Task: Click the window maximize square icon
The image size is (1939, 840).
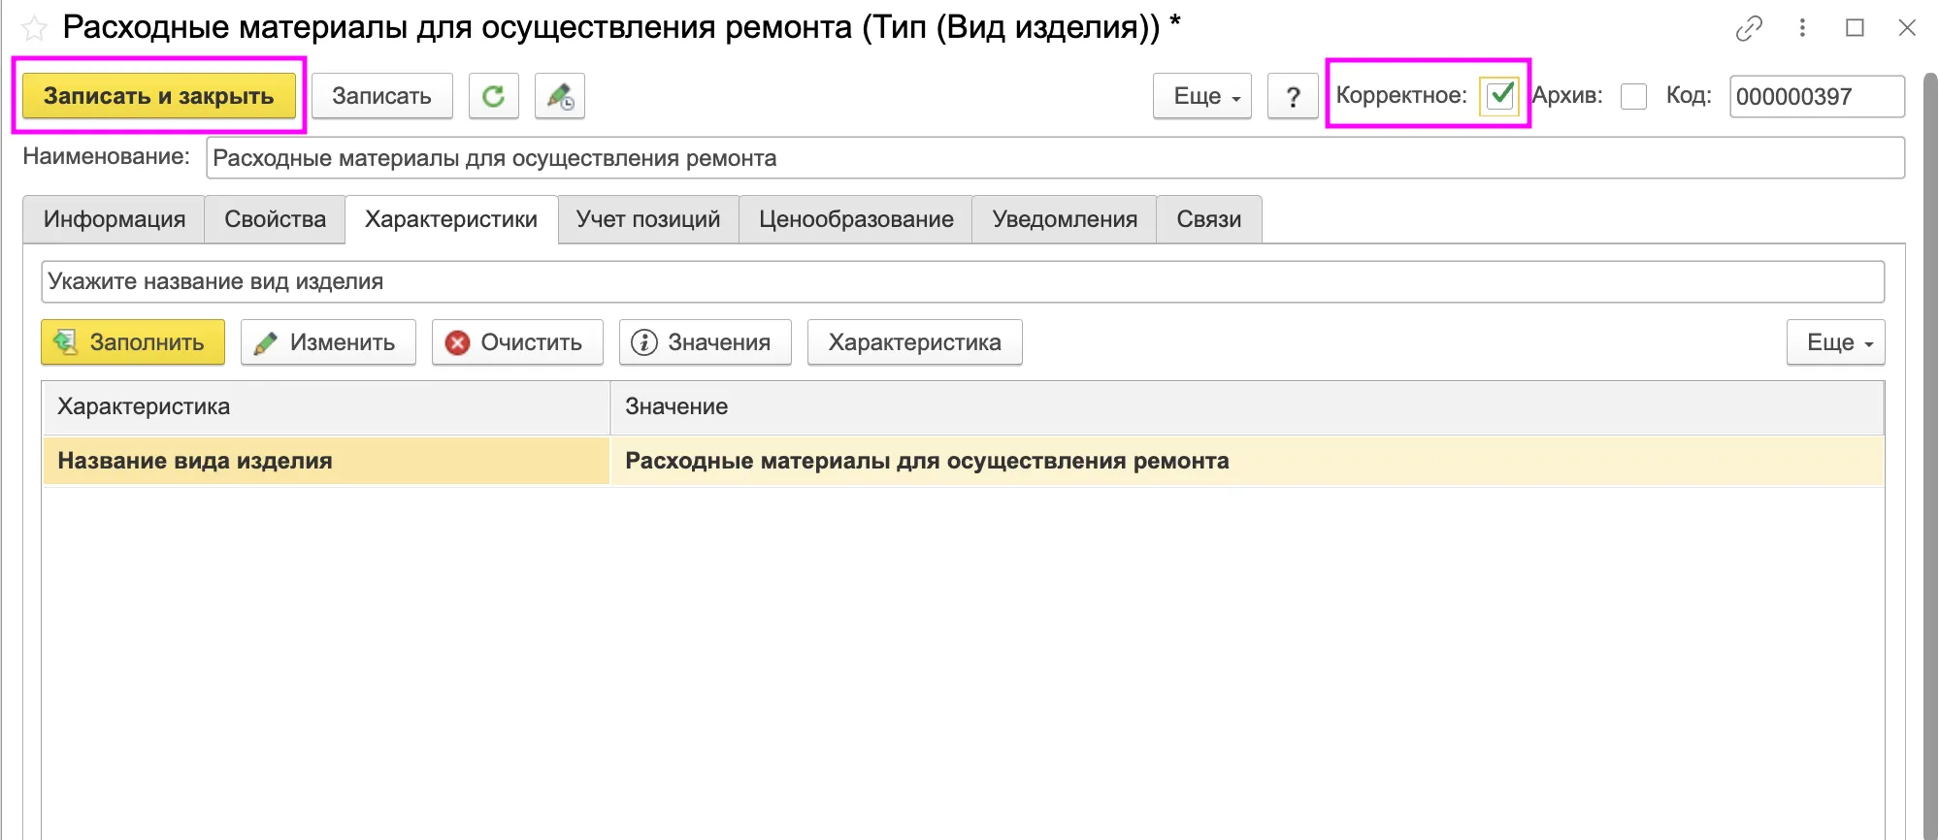Action: [1855, 28]
